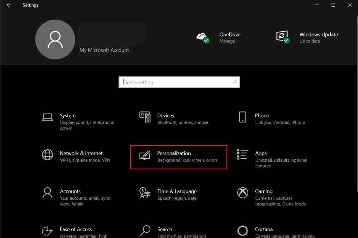358x238 pixels.
Task: Click the Devices keyboard and speaker icon
Action: tap(145, 117)
